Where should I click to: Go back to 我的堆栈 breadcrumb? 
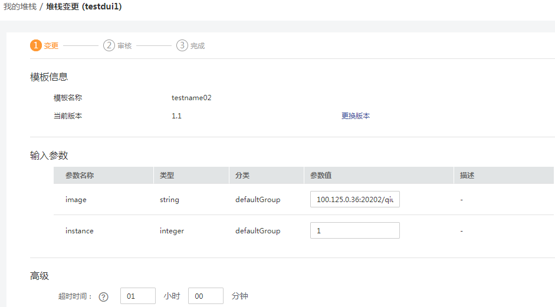pos(19,6)
